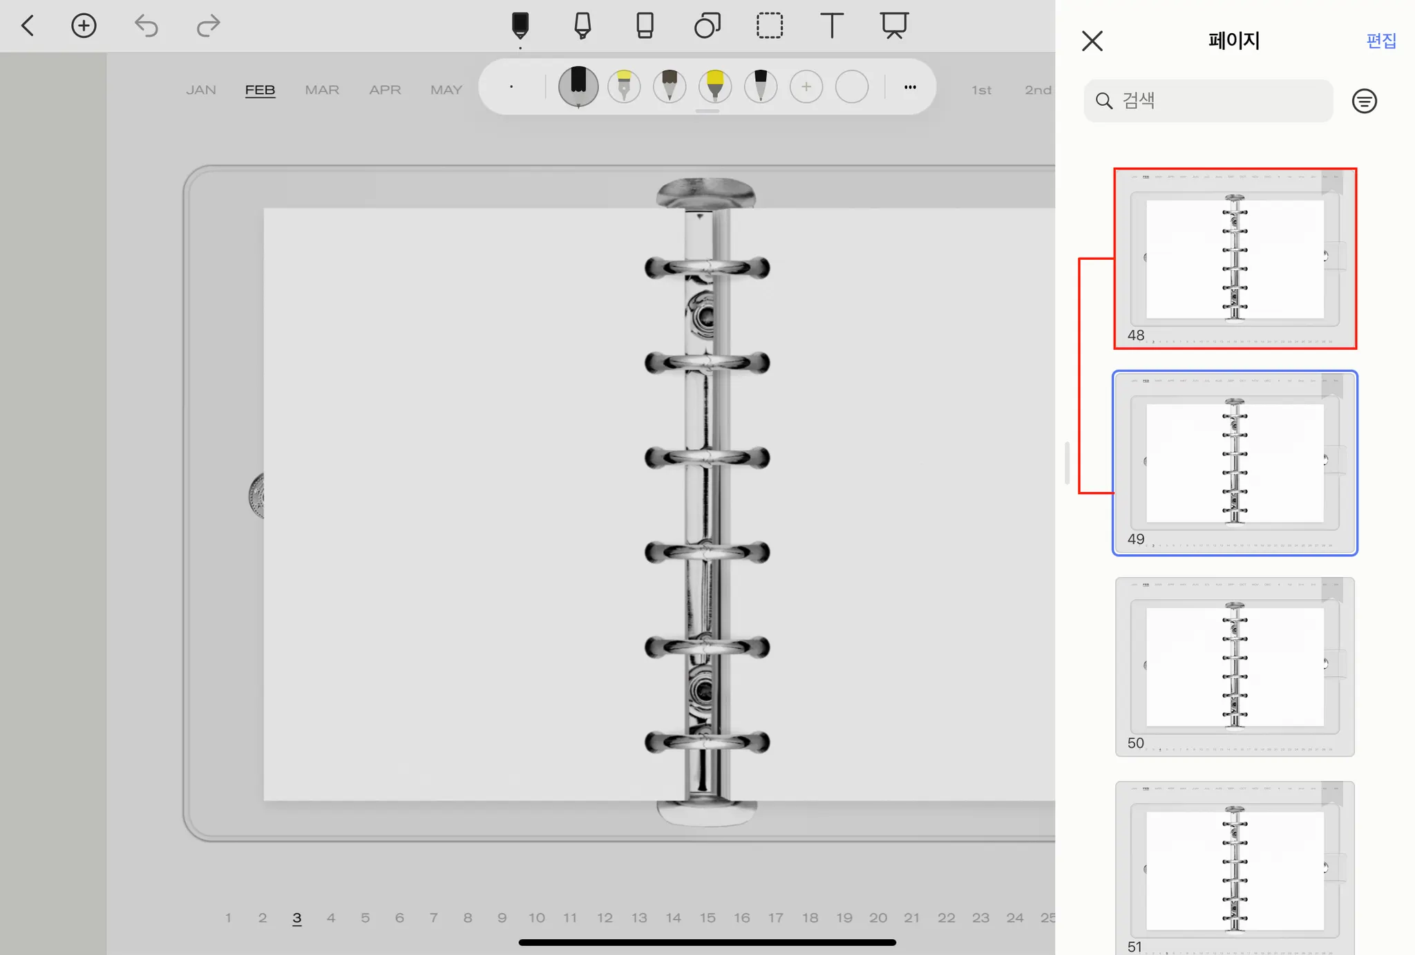The image size is (1415, 955).
Task: Add a new pen preset
Action: pos(806,87)
